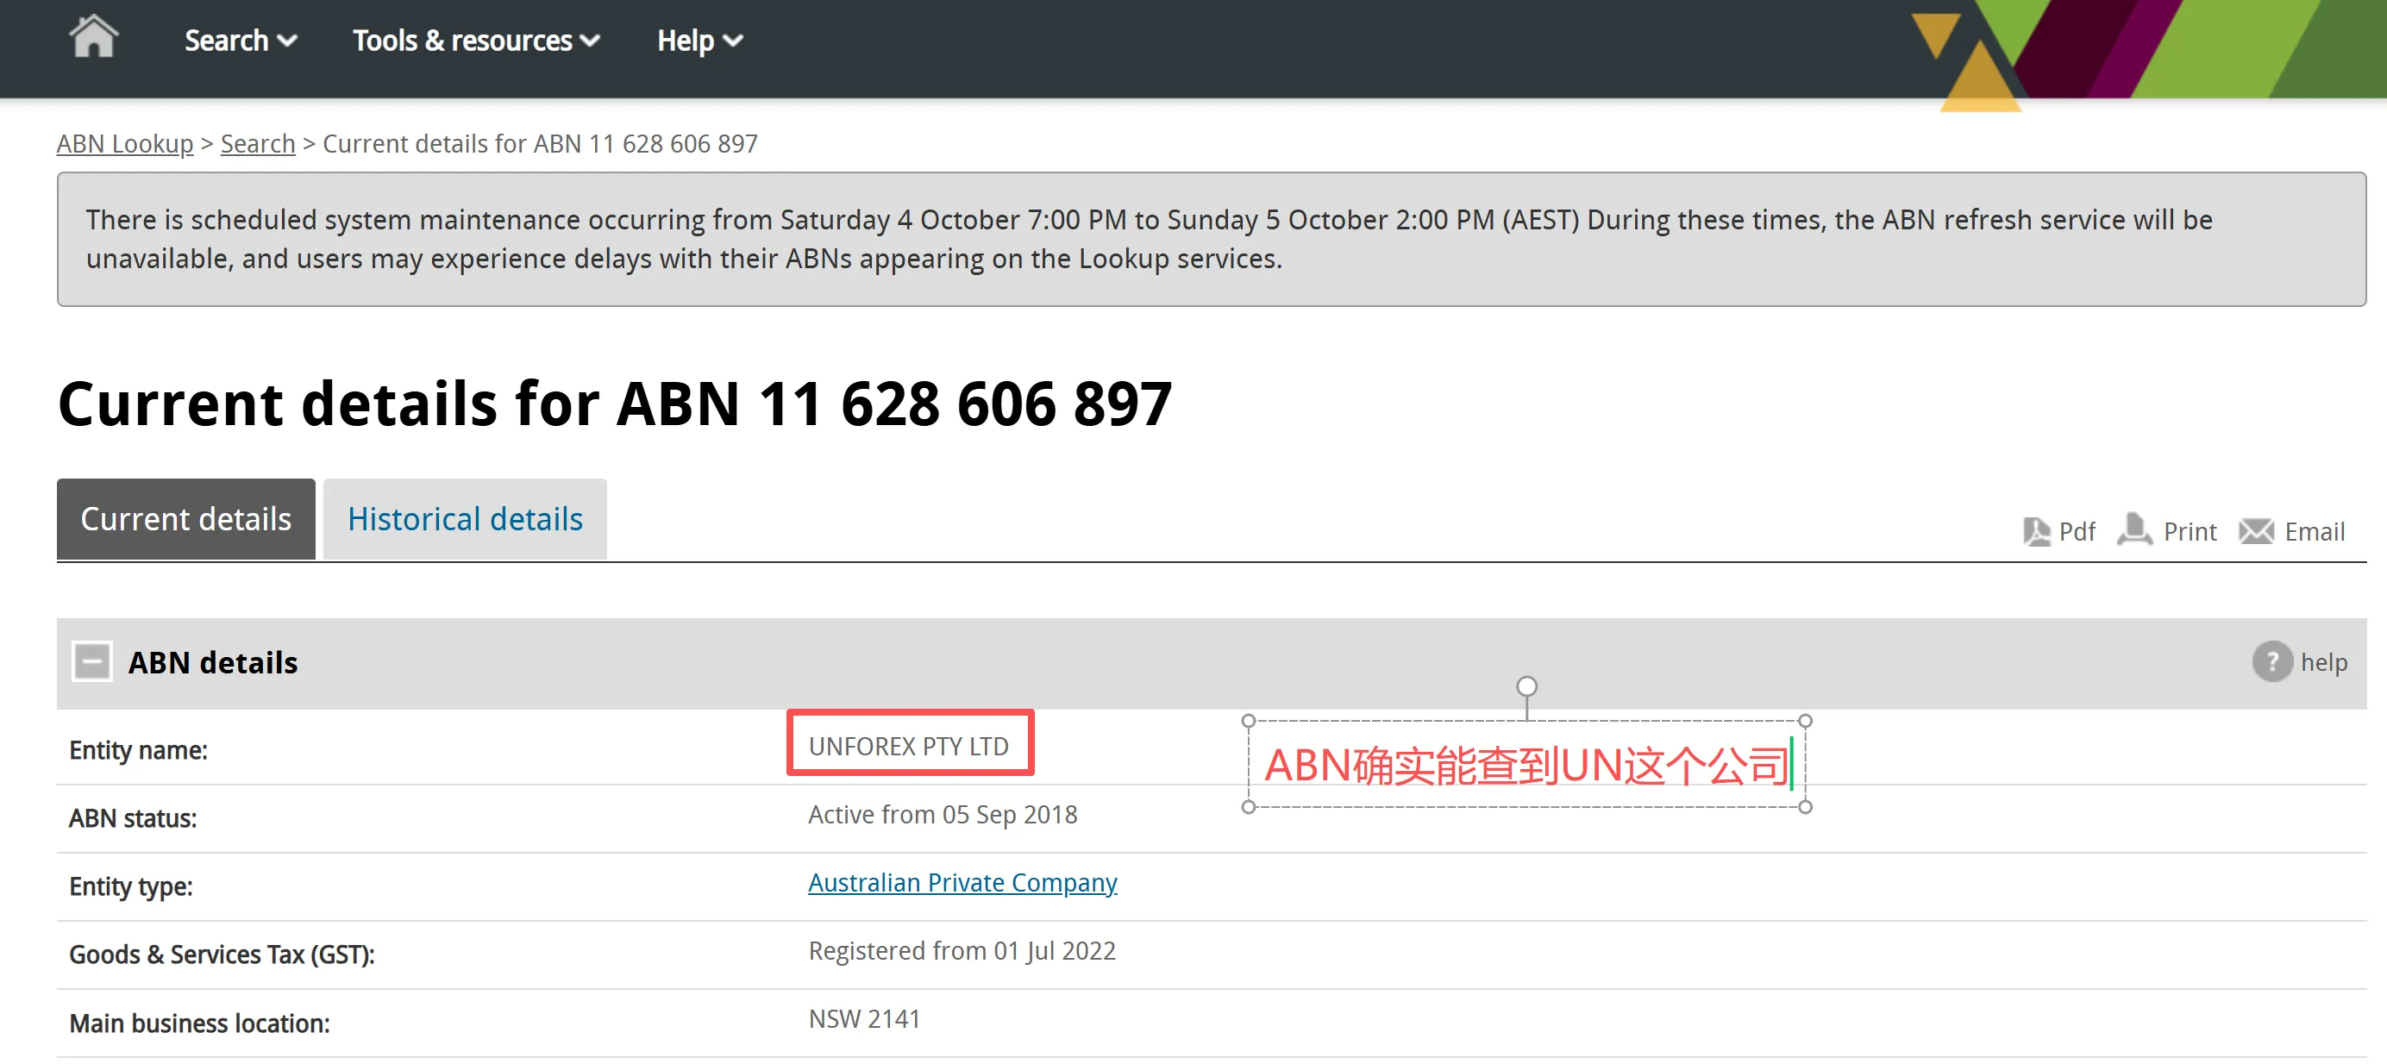Go to the home page icon
The image size is (2387, 1064).
point(94,38)
